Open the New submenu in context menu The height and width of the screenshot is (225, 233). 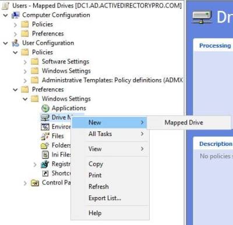tap(109, 123)
